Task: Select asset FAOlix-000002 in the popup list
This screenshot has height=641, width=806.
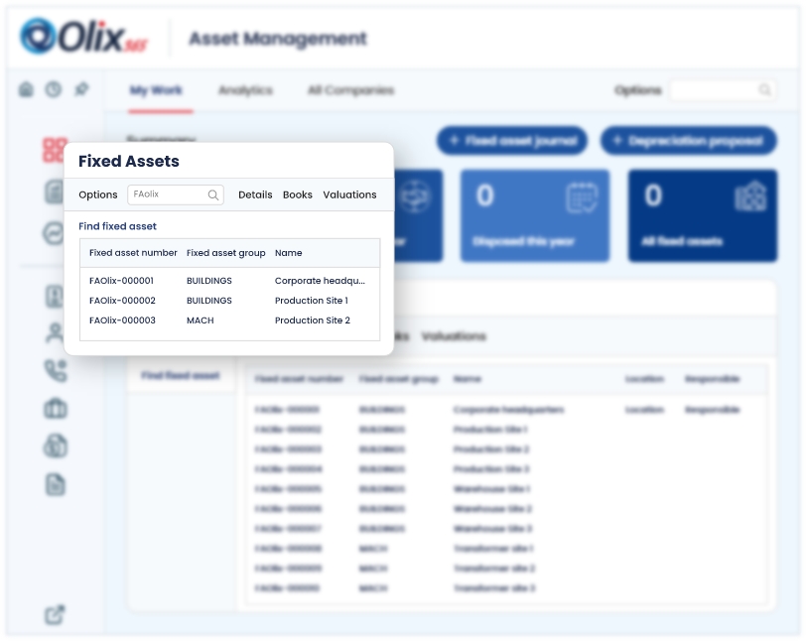Action: click(122, 301)
